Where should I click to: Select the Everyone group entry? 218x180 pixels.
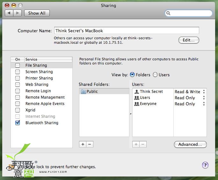153,104
